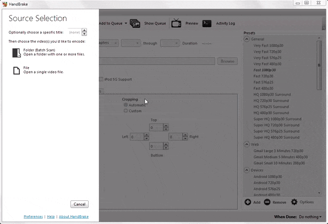This screenshot has height=224, width=328.
Task: Open preset Options gear icon
Action: click(x=294, y=202)
